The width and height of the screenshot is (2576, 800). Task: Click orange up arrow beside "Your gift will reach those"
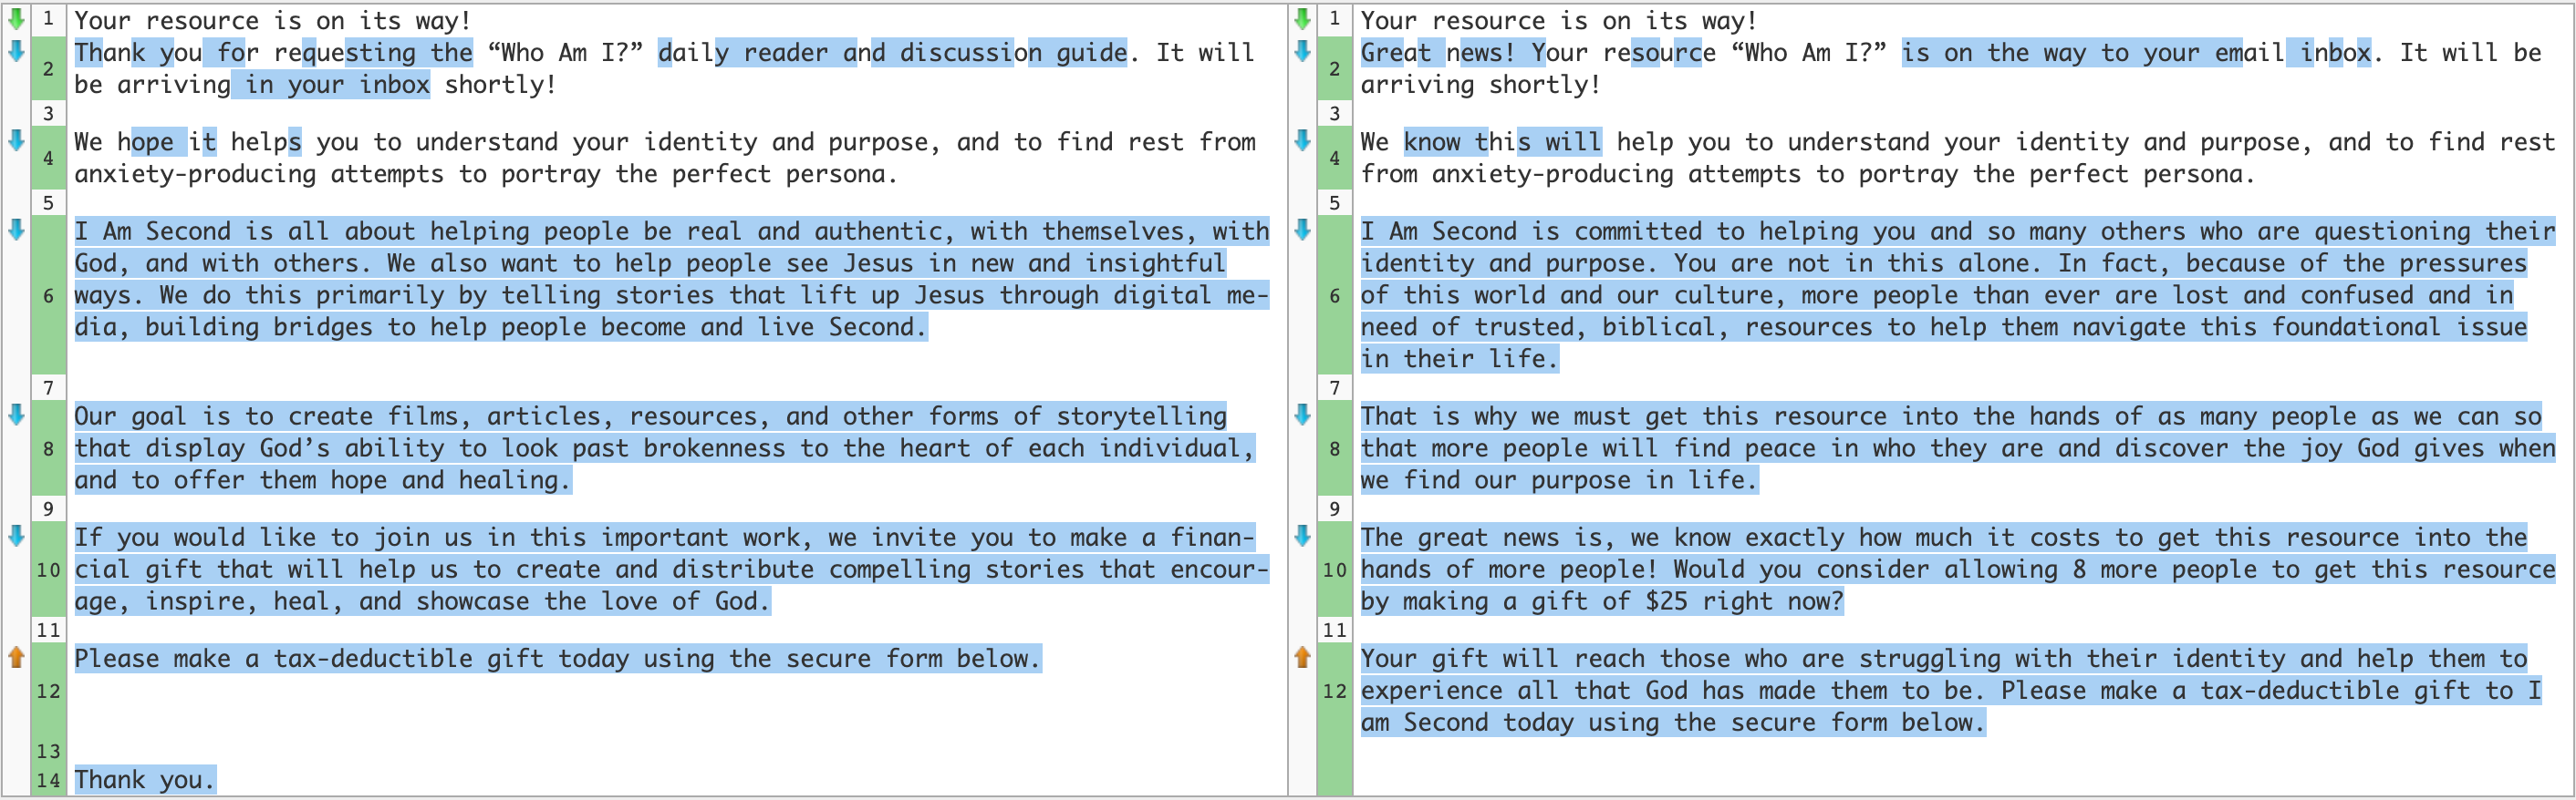tap(1302, 656)
